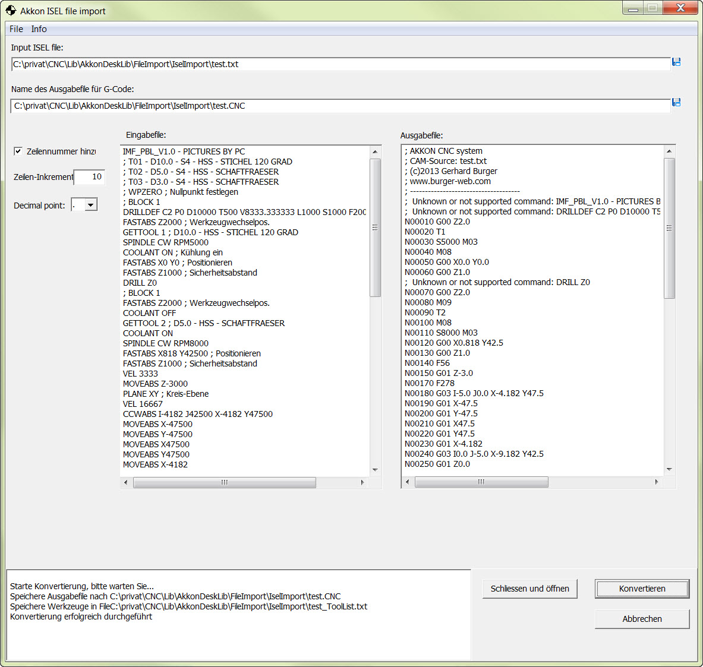Click the Abbrechen button
The height and width of the screenshot is (667, 703).
click(642, 619)
